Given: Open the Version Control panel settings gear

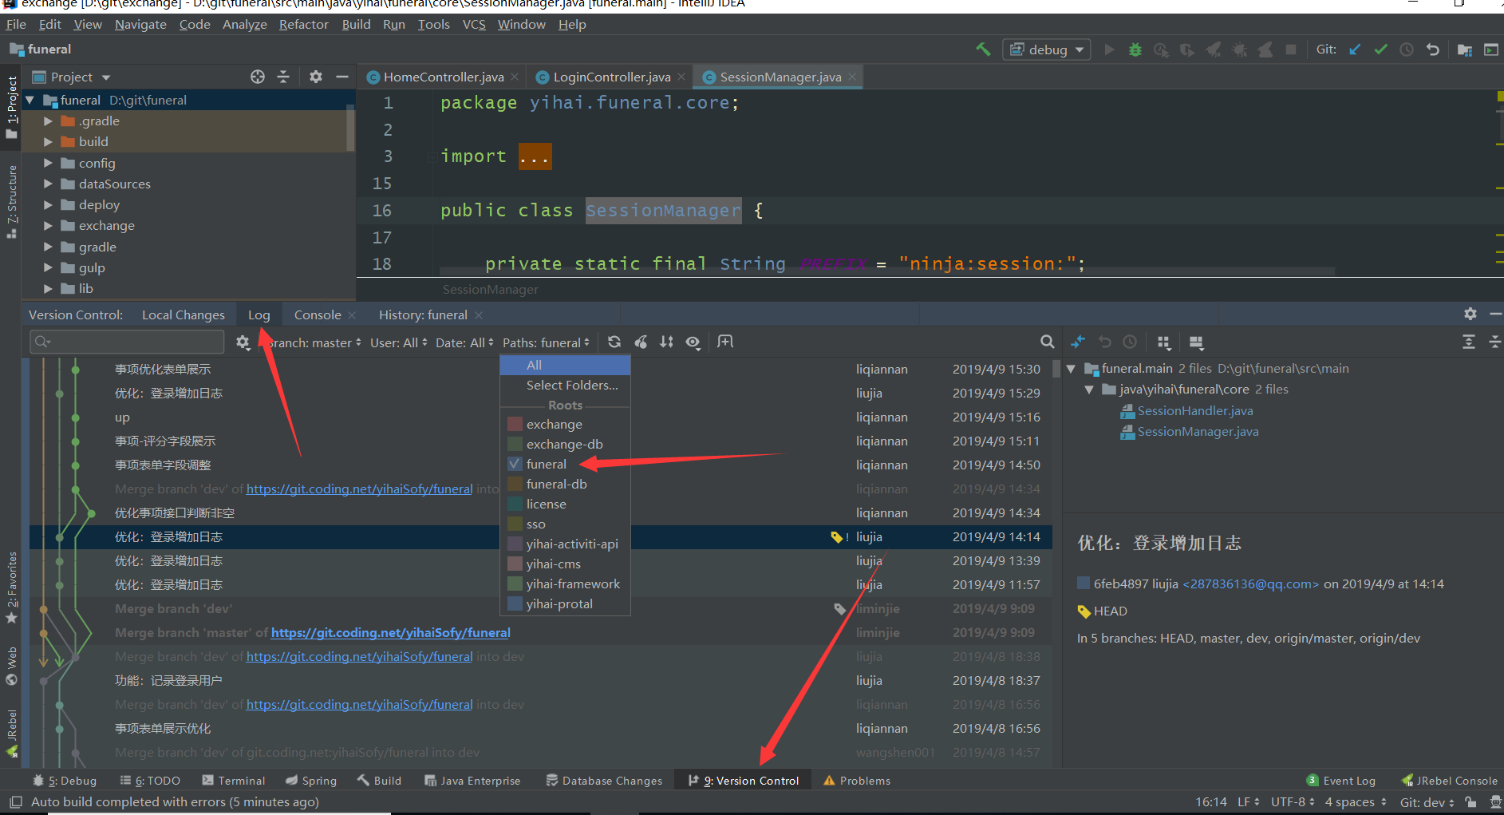Looking at the screenshot, I should 1470,314.
